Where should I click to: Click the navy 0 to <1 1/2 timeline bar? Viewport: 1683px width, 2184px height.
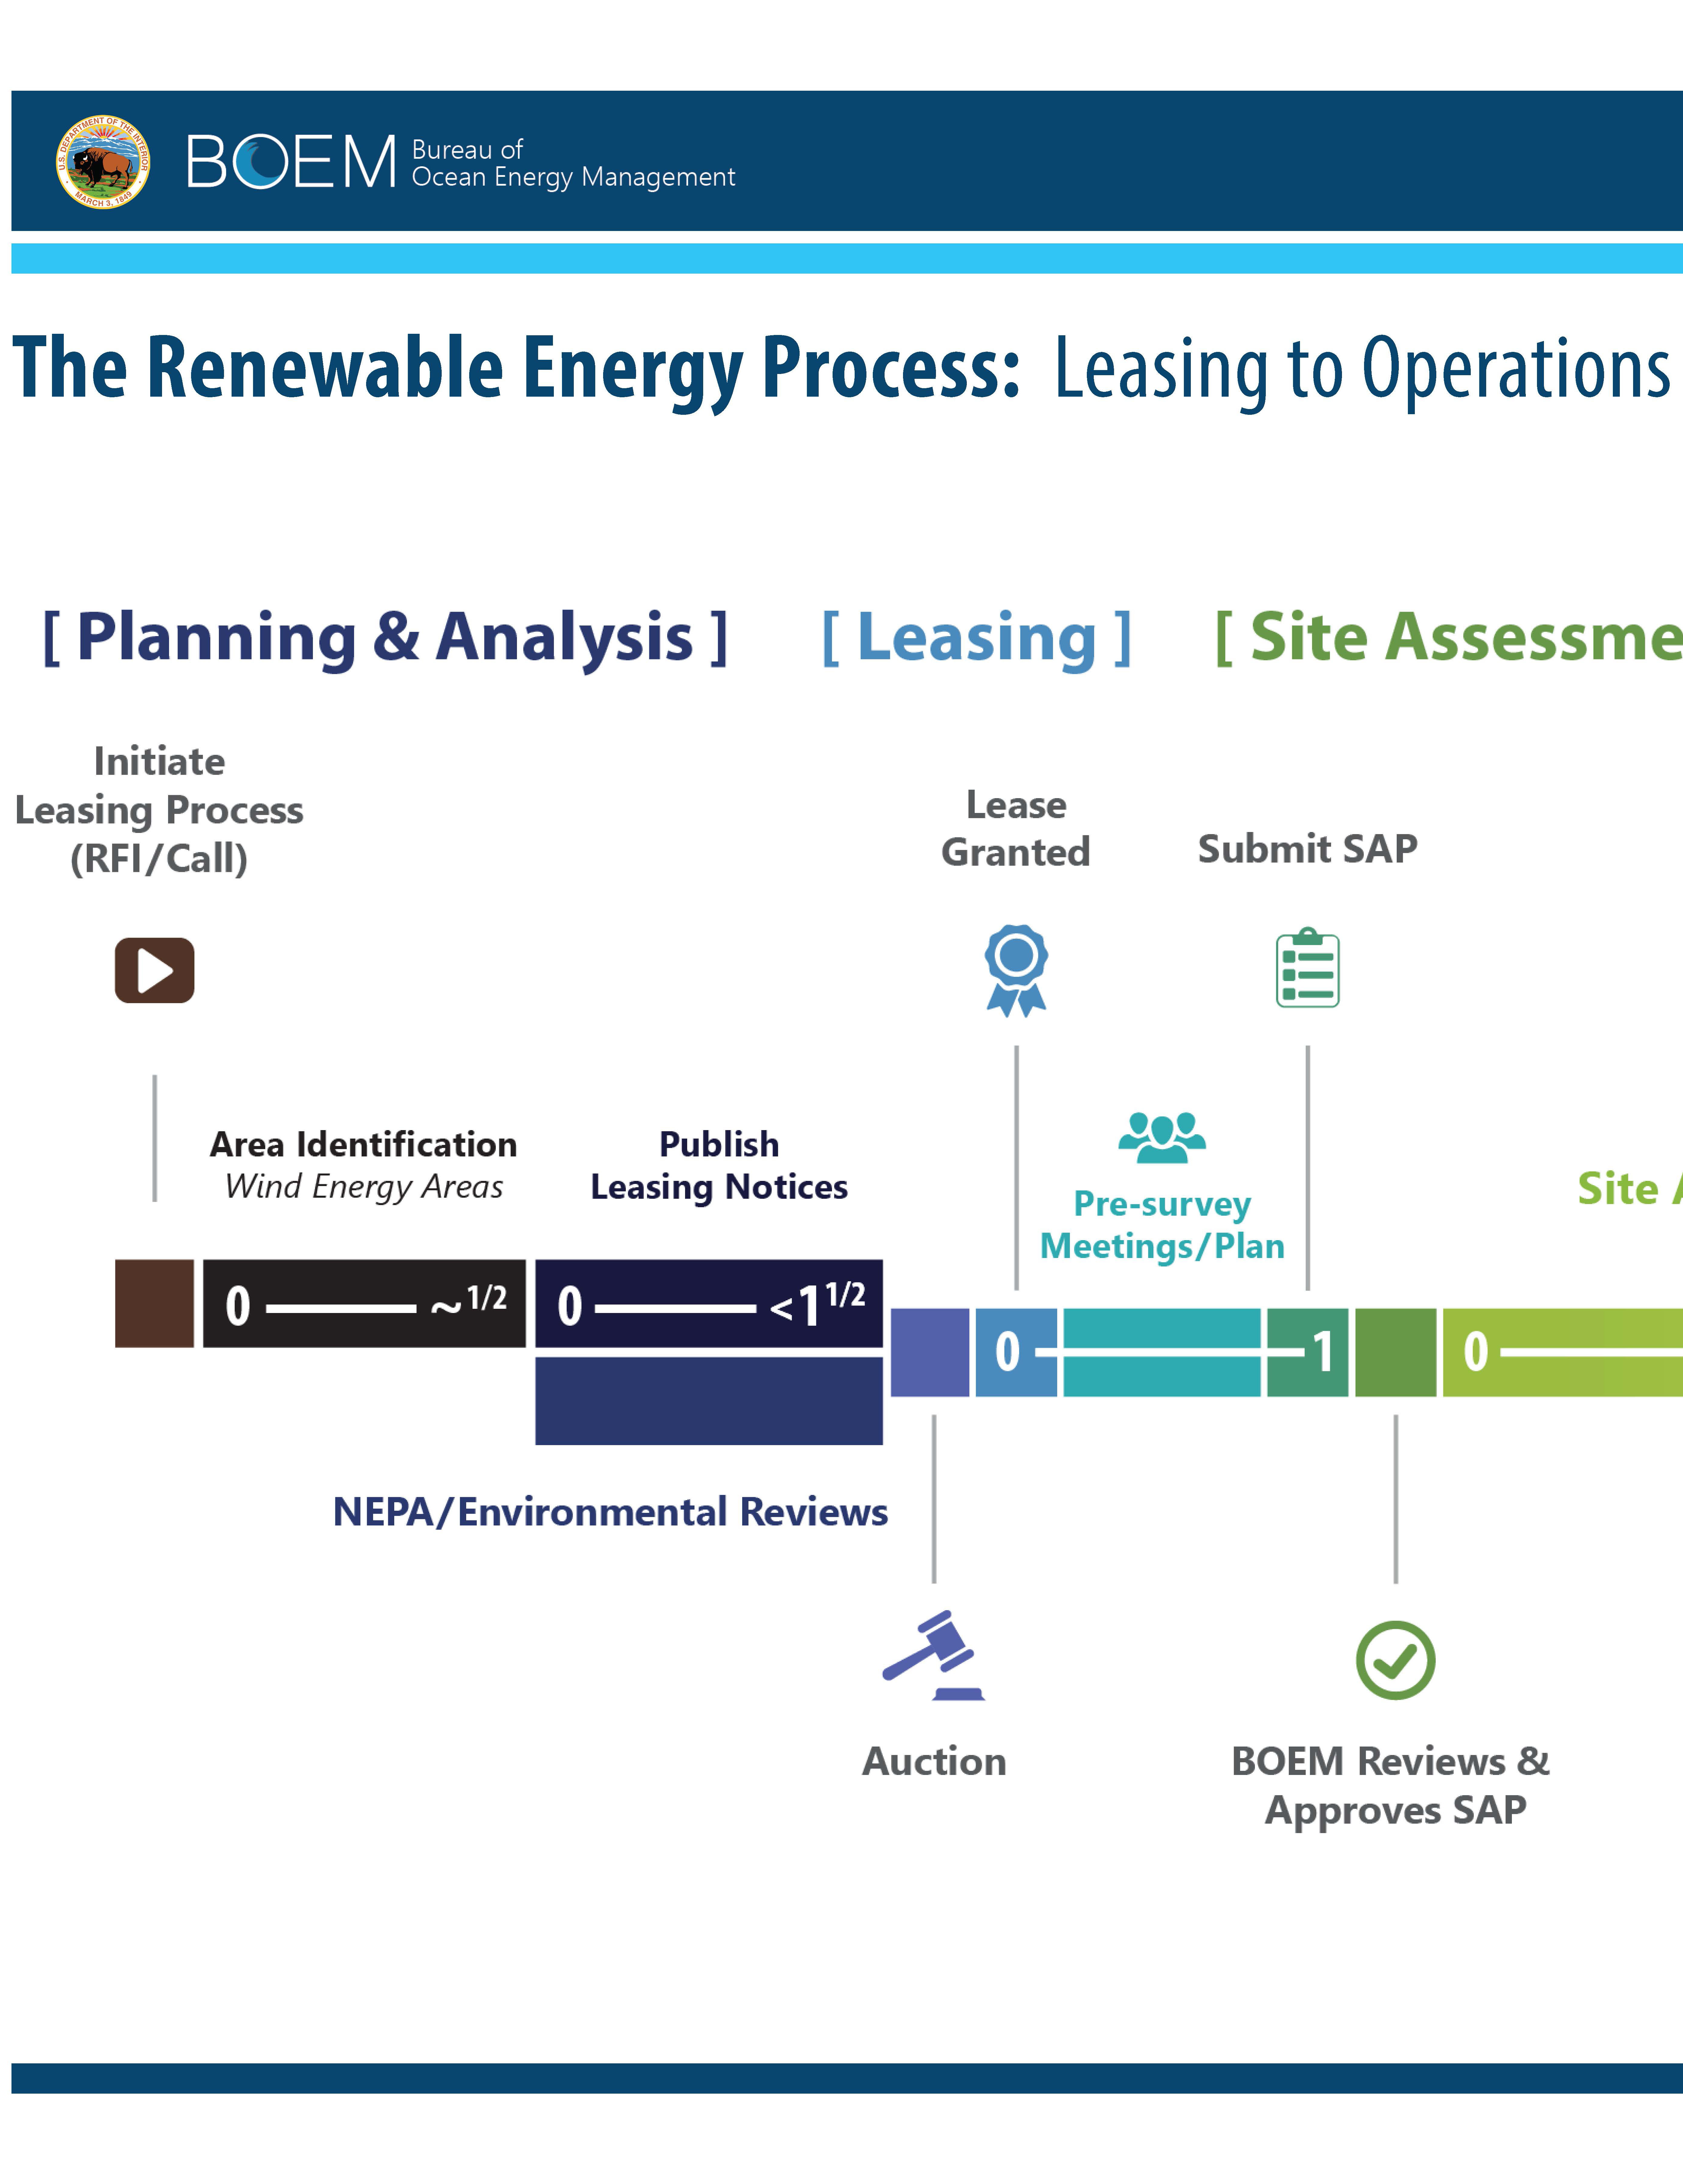click(x=709, y=1303)
